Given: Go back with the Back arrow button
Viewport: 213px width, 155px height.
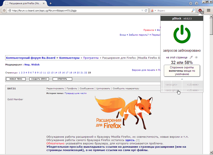Looking at the screenshot, I should point(4,10).
